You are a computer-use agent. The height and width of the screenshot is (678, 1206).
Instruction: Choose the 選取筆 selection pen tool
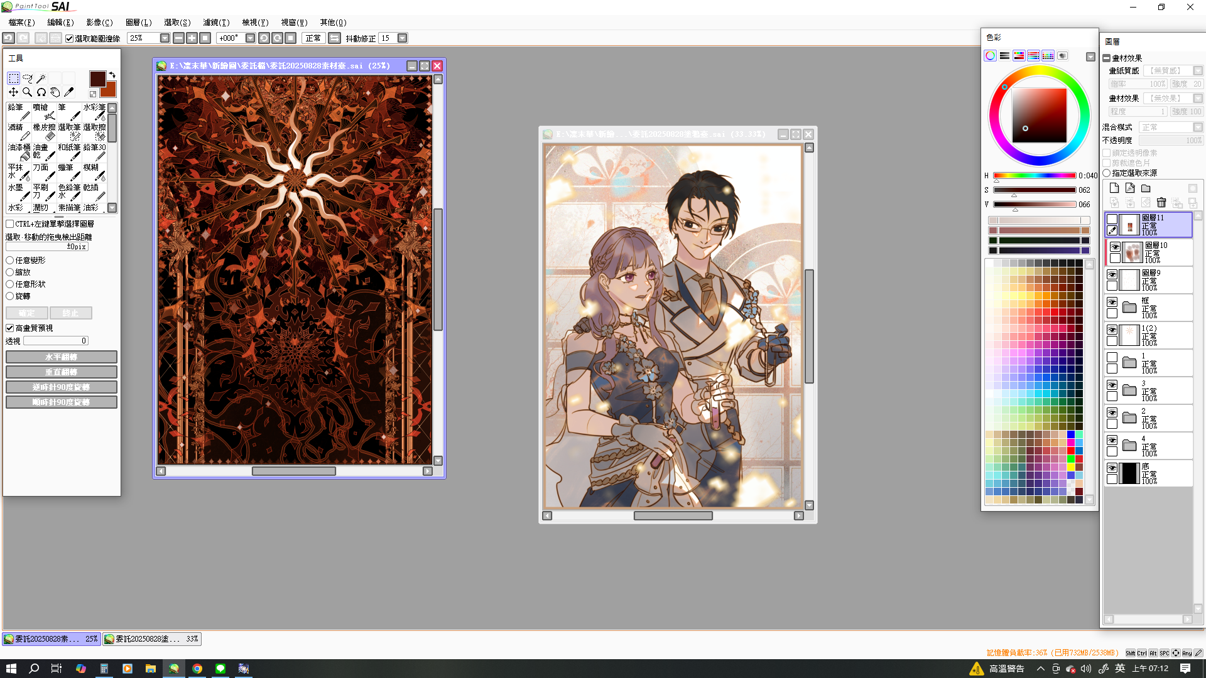click(x=69, y=132)
